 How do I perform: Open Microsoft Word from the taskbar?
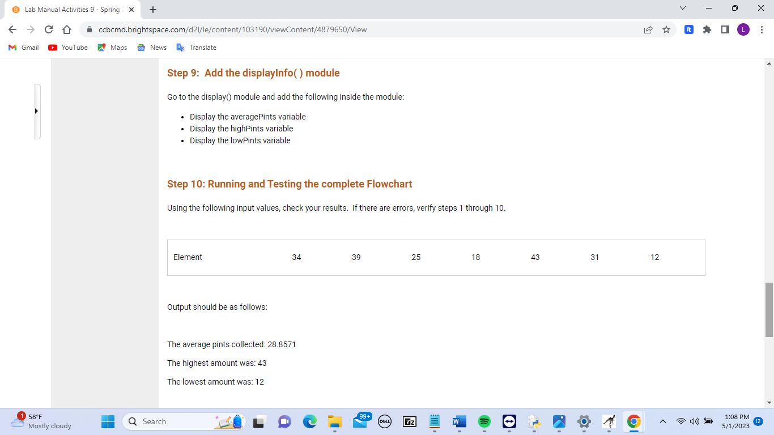click(x=458, y=421)
